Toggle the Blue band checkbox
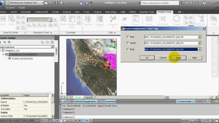219x123 pixels. 128,49
